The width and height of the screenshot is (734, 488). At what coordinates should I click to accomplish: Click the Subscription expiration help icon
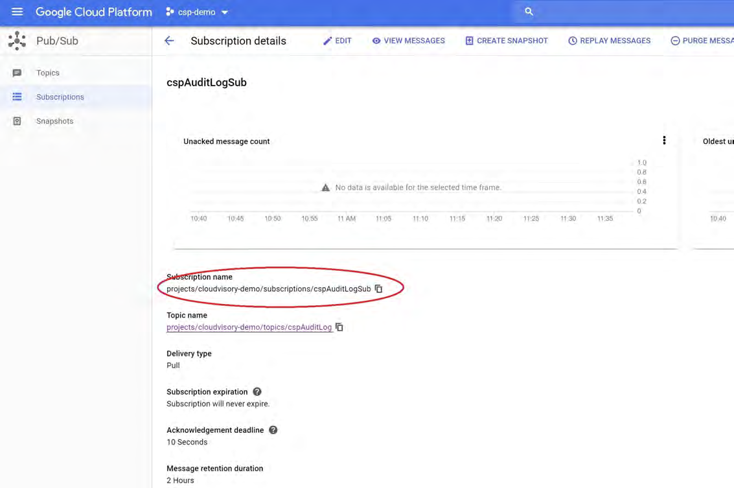click(x=257, y=391)
